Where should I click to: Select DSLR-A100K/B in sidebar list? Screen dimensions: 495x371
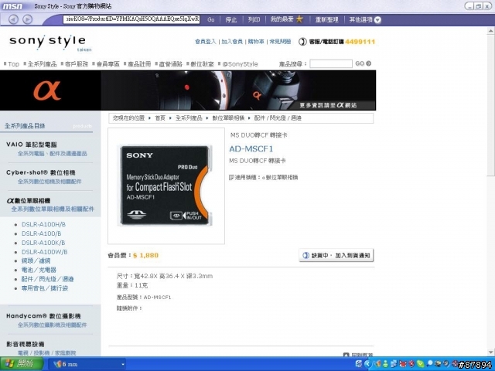(43, 243)
